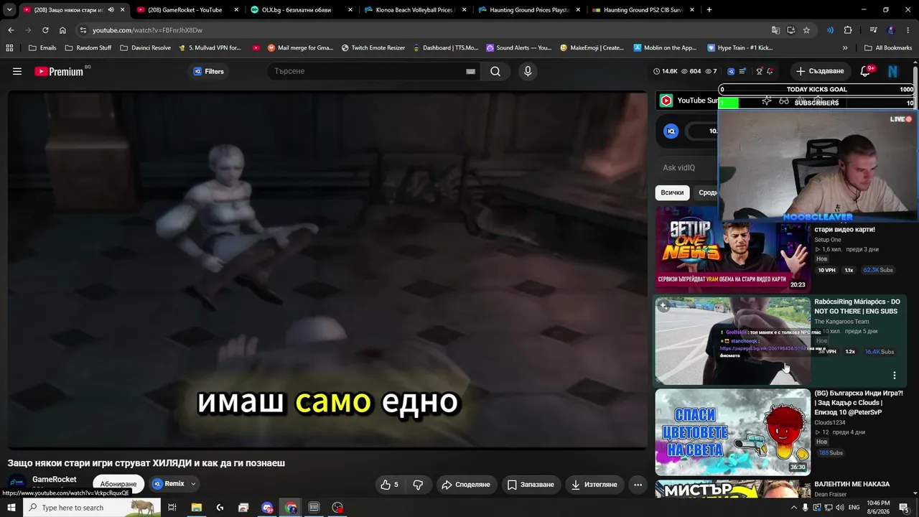The width and height of the screenshot is (919, 517).
Task: Click the address bar URL
Action: pyautogui.click(x=147, y=30)
